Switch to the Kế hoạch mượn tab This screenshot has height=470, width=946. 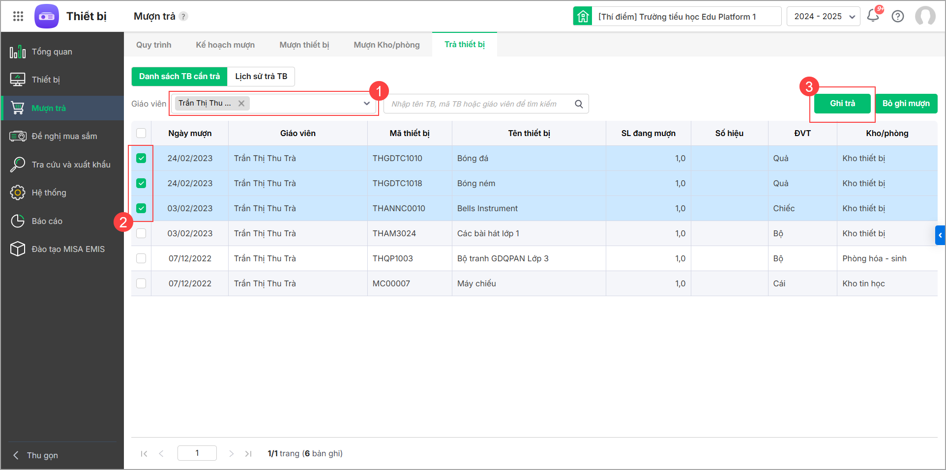(225, 45)
